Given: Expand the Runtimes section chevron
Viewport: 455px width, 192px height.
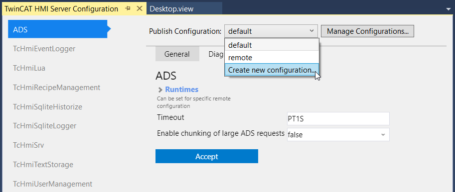Looking at the screenshot, I should 160,90.
